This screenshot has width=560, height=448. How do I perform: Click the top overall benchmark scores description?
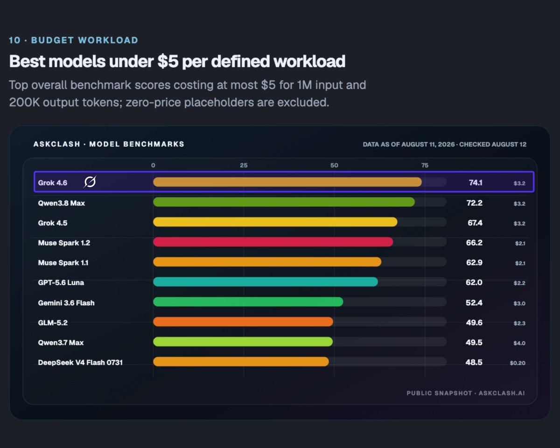tap(188, 94)
